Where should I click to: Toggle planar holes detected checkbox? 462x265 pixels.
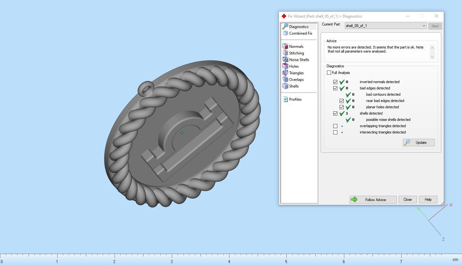pos(342,107)
